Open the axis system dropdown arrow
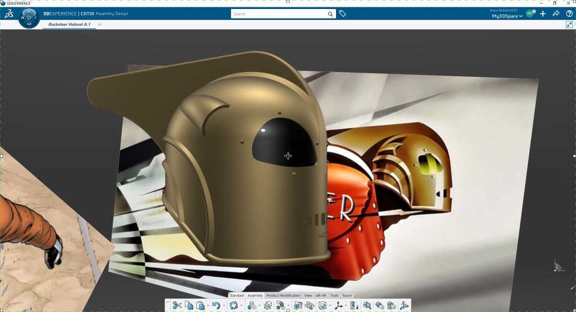Screen dimensions: 576x312 pos(346,306)
